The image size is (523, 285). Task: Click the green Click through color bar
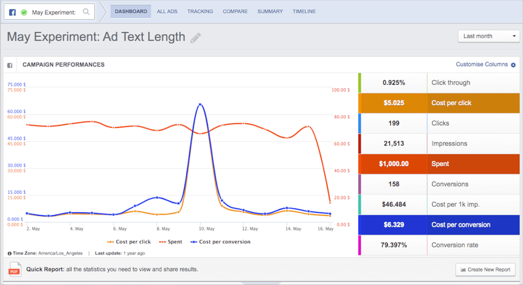point(359,82)
